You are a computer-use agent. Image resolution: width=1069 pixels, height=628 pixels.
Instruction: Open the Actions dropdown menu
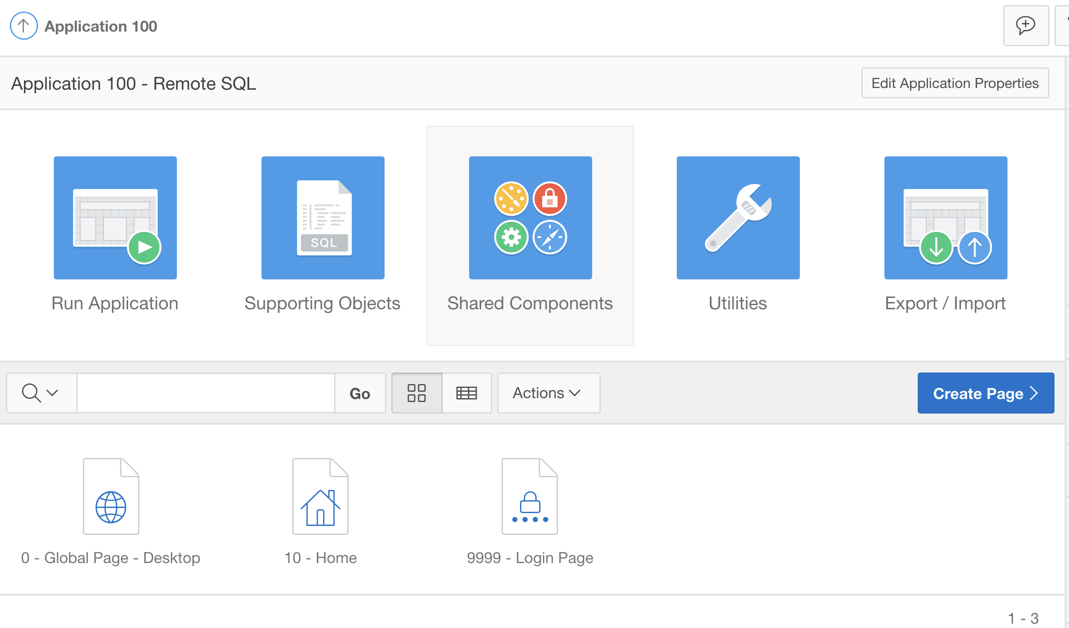(x=548, y=393)
